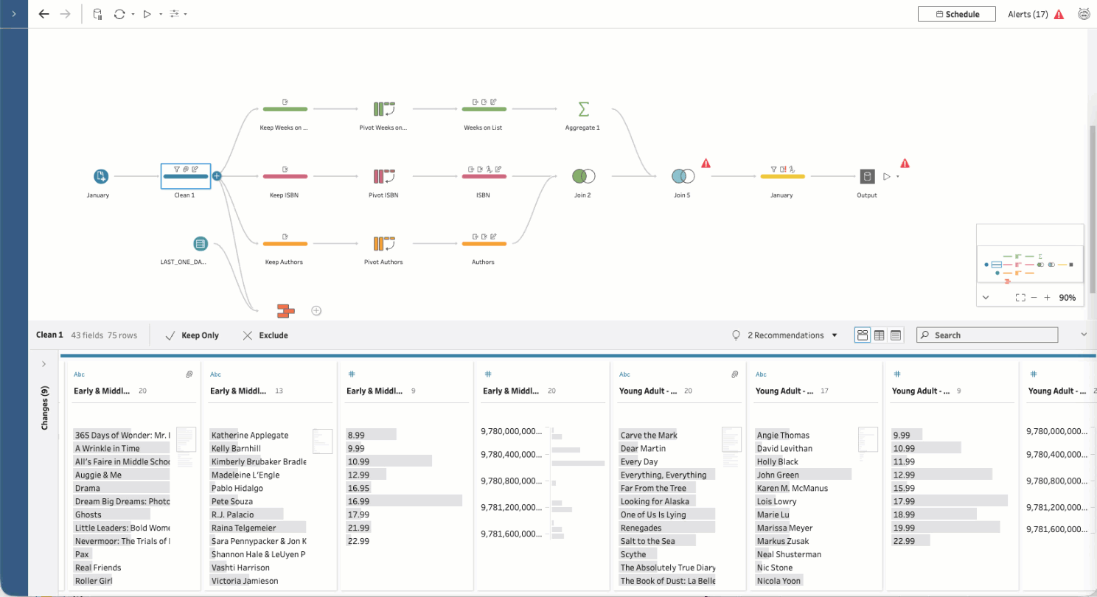Viewport: 1097px width, 597px height.
Task: Click the Schedule button
Action: click(x=957, y=14)
